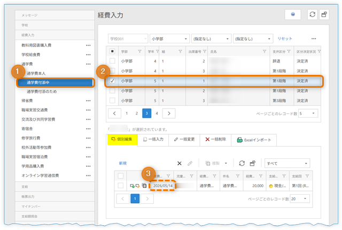The image size is (342, 230).
Task: Click the pencil edit icon in expense toolbar
Action: [190, 163]
